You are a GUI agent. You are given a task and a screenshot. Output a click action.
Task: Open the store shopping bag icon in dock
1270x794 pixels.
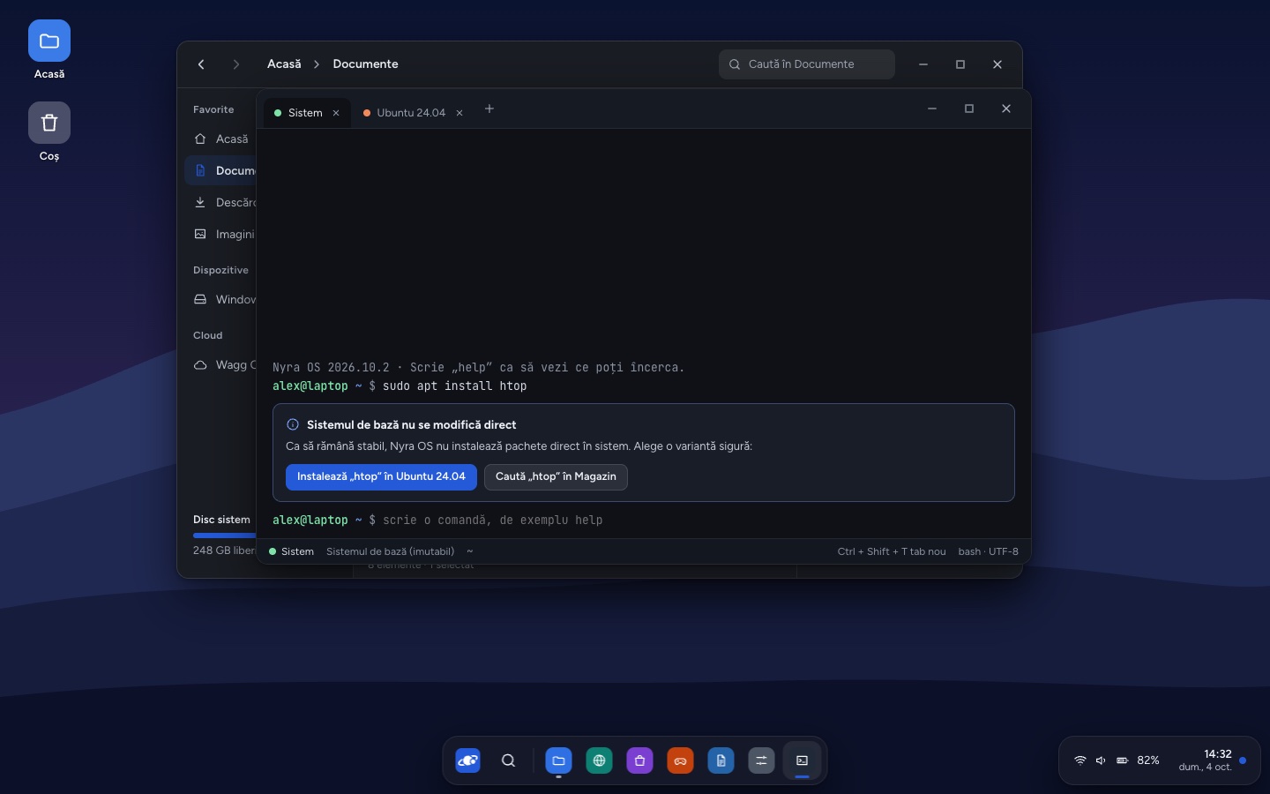[x=639, y=760]
